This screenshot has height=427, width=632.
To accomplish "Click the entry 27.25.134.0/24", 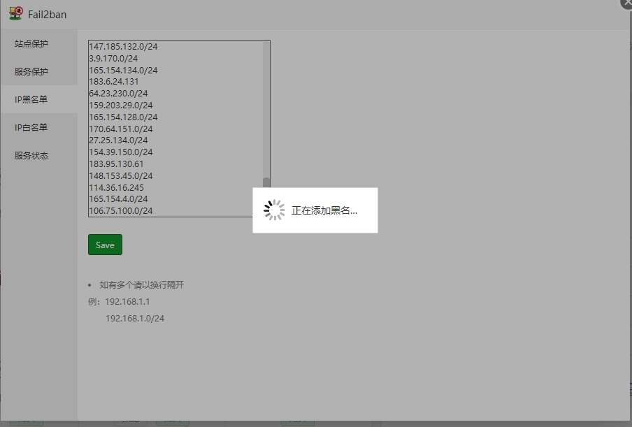I will click(118, 140).
